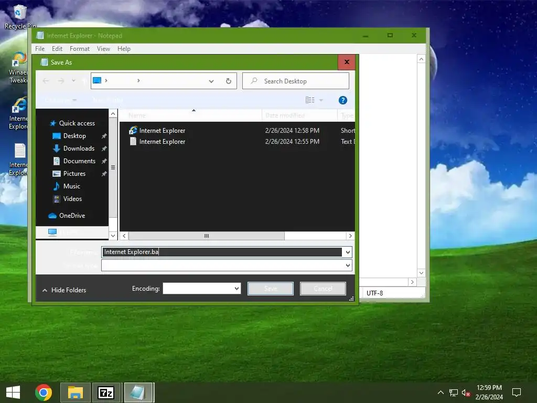
Task: Select Desktop in the navigation pane
Action: [74, 136]
